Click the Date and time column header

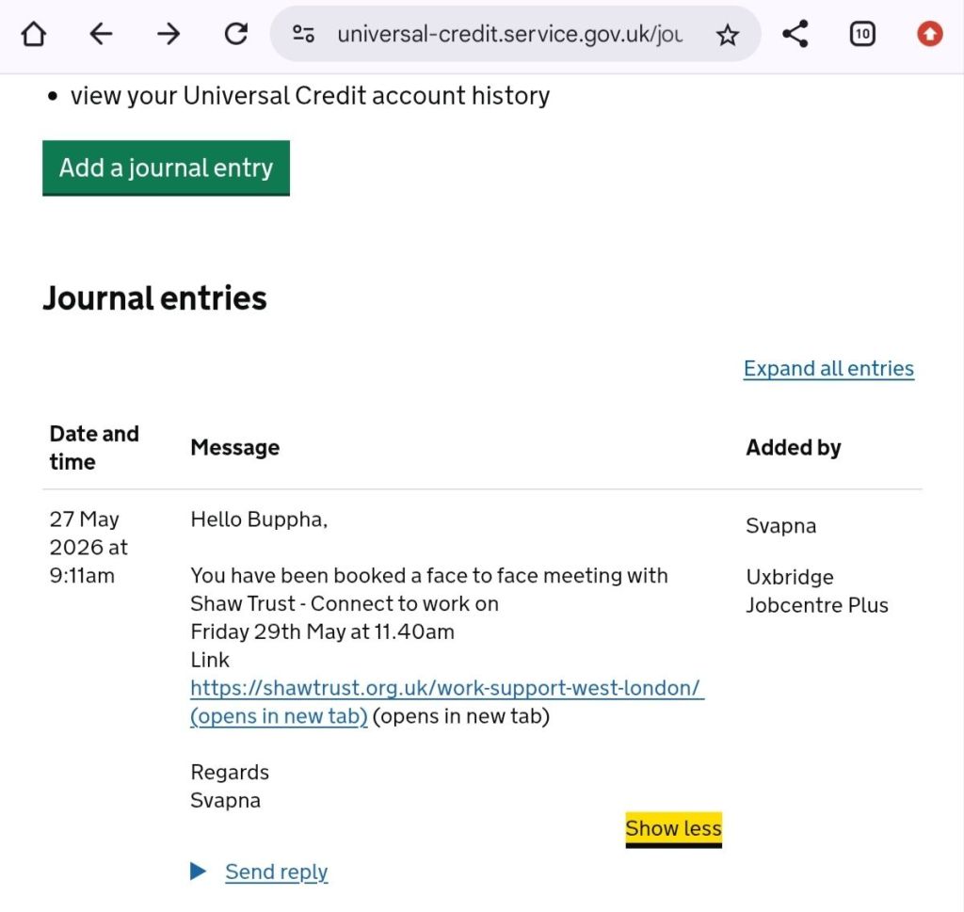pyautogui.click(x=94, y=447)
